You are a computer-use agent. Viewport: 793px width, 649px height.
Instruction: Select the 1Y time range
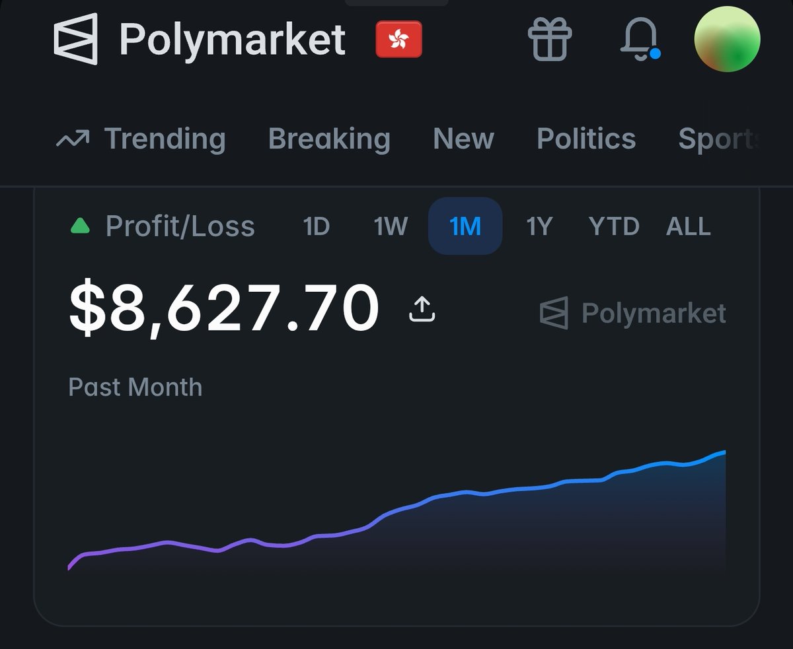pos(539,226)
